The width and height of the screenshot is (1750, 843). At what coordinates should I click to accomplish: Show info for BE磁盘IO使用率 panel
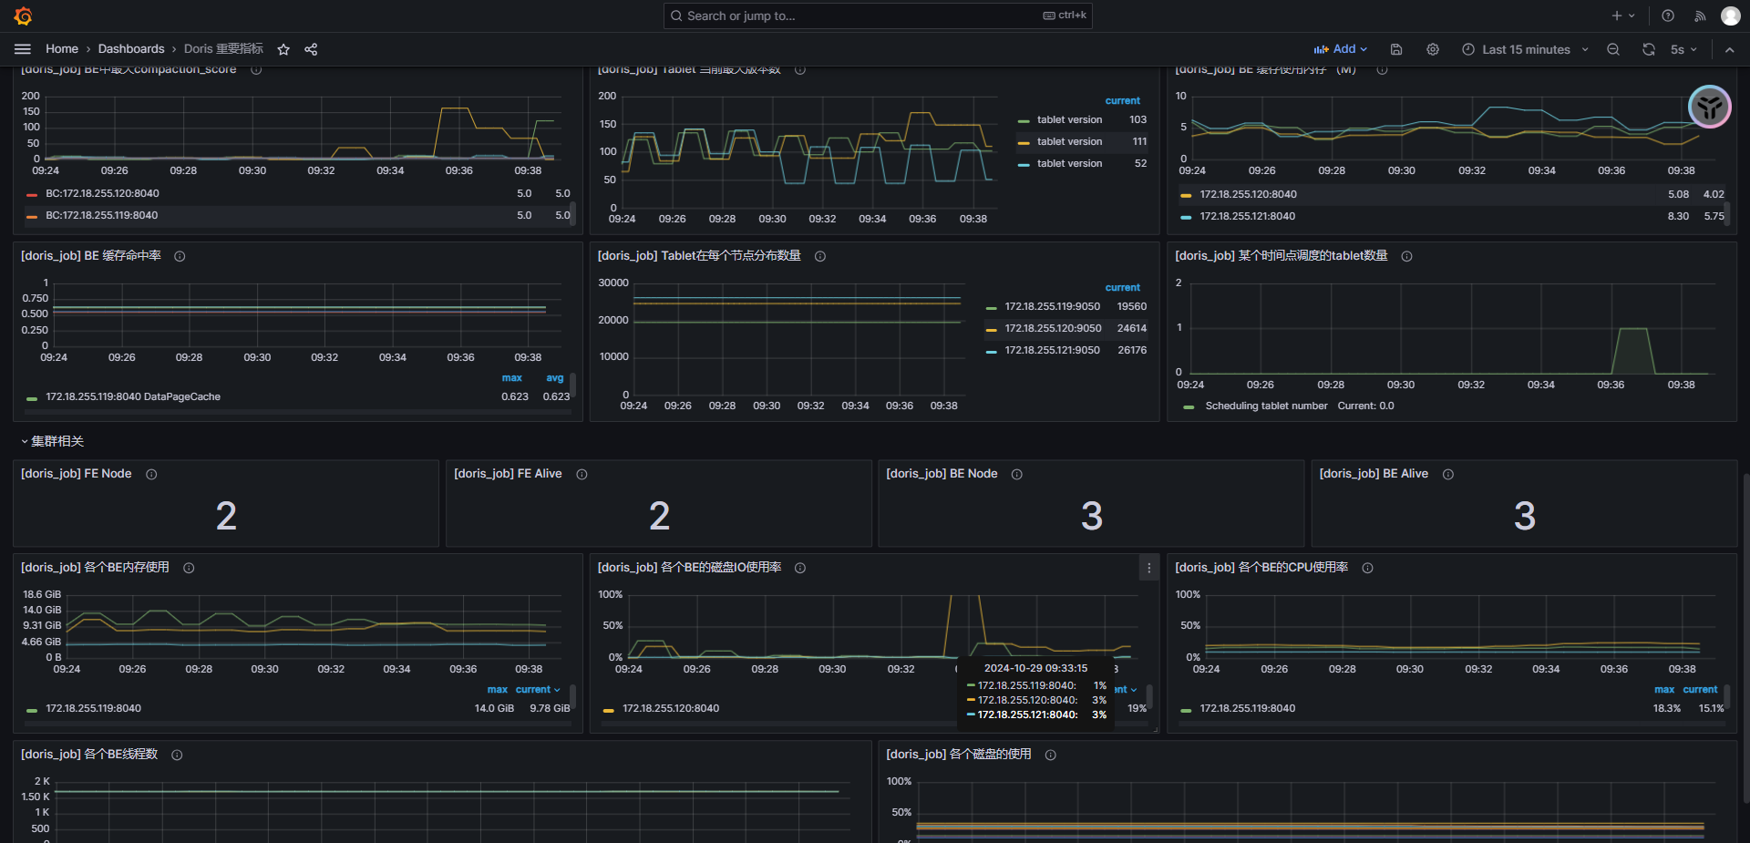[800, 568]
